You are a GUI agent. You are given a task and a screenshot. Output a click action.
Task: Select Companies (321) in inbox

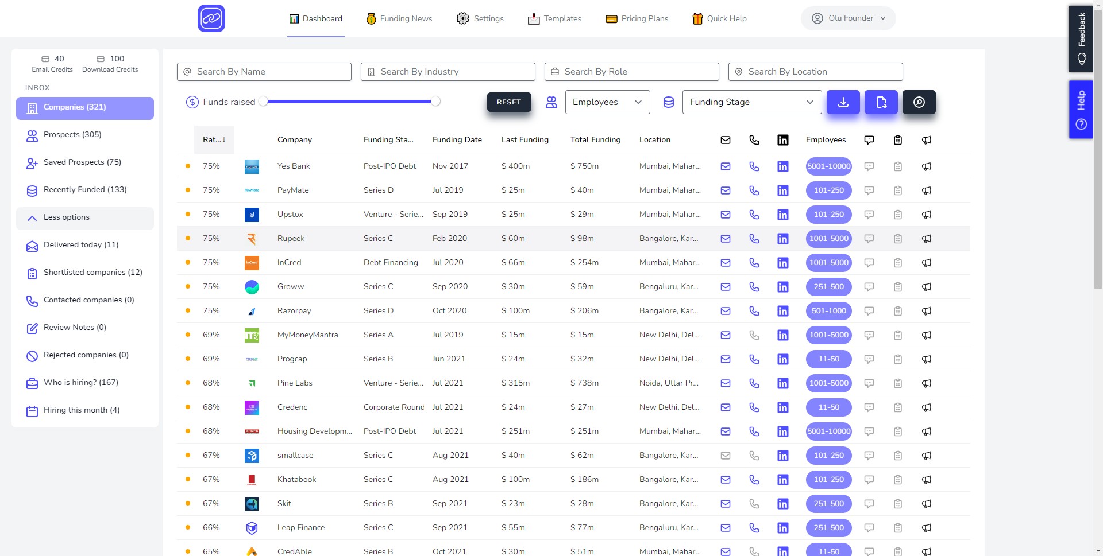pyautogui.click(x=85, y=108)
